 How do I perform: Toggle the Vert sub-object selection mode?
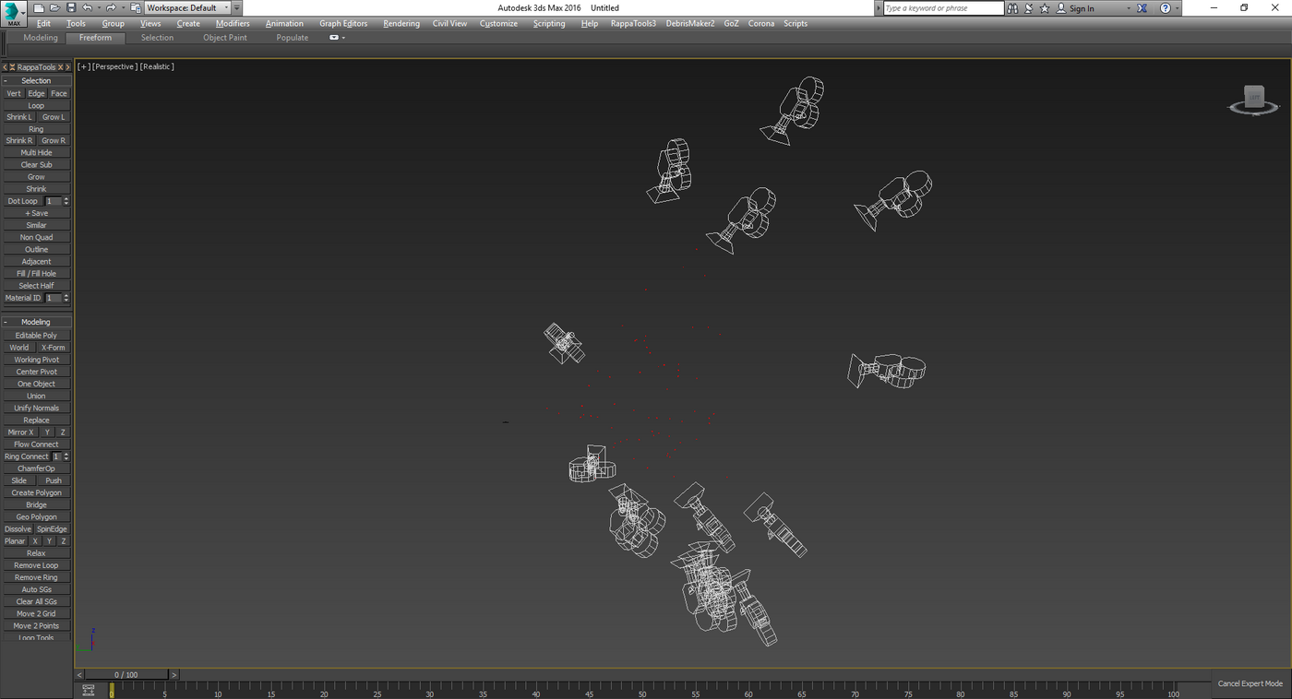coord(14,93)
